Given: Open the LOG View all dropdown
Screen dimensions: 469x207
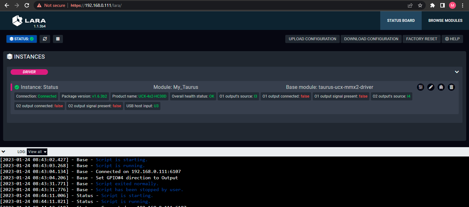Looking at the screenshot, I should pos(37,152).
